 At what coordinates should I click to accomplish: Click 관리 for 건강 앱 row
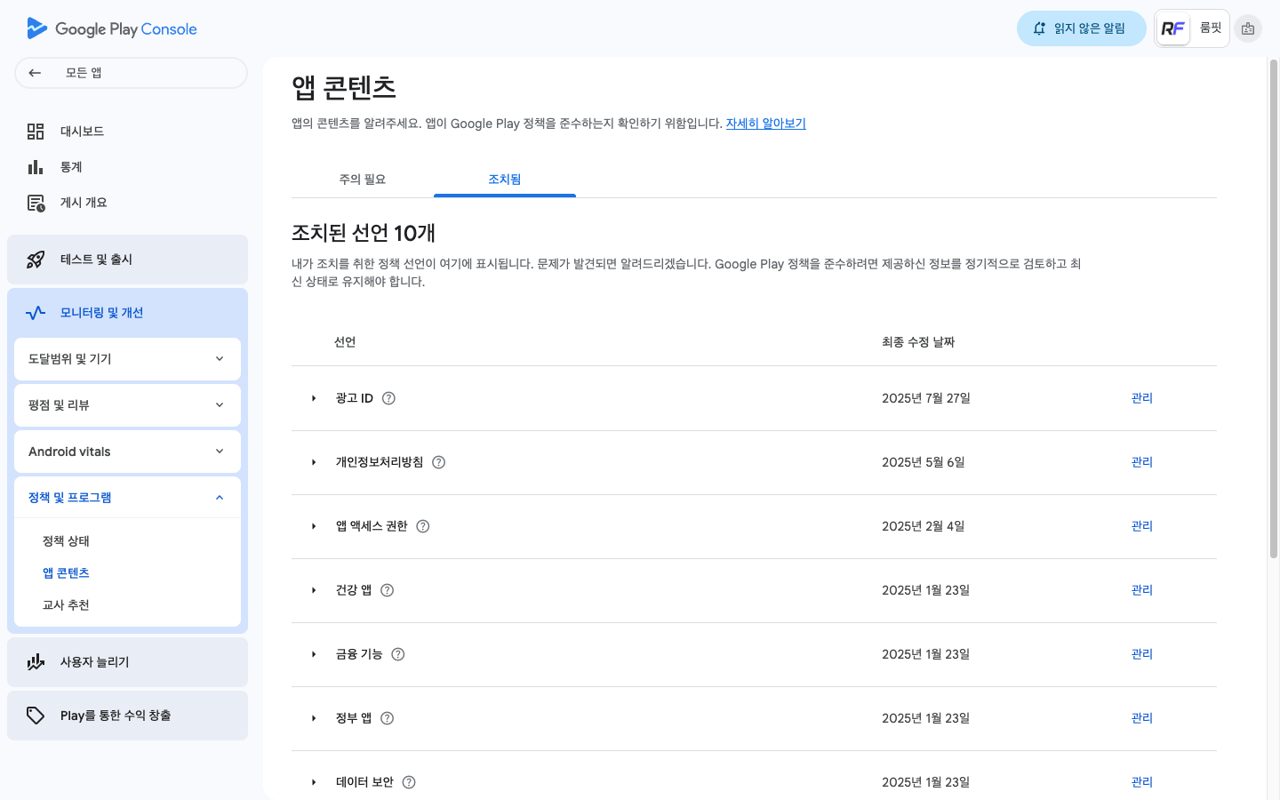click(x=1141, y=590)
